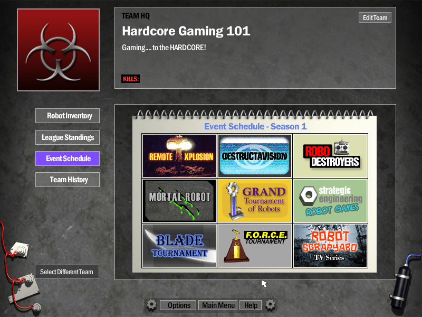Open the Robot Inventory section
The width and height of the screenshot is (422, 317).
(68, 116)
